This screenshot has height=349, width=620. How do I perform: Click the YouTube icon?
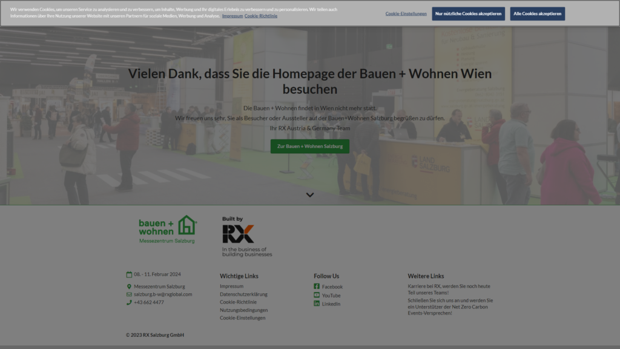pos(317,295)
